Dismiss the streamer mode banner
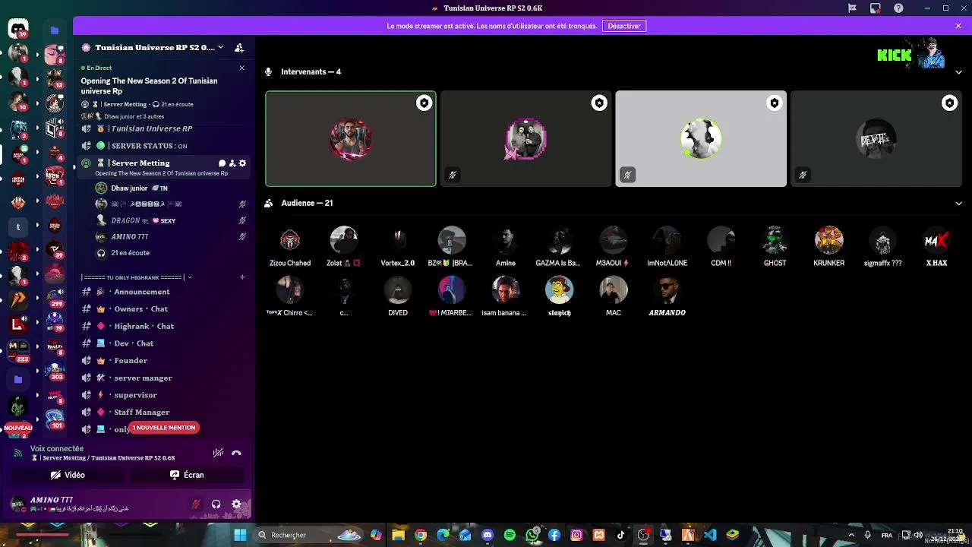The width and height of the screenshot is (972, 547). pyautogui.click(x=958, y=26)
